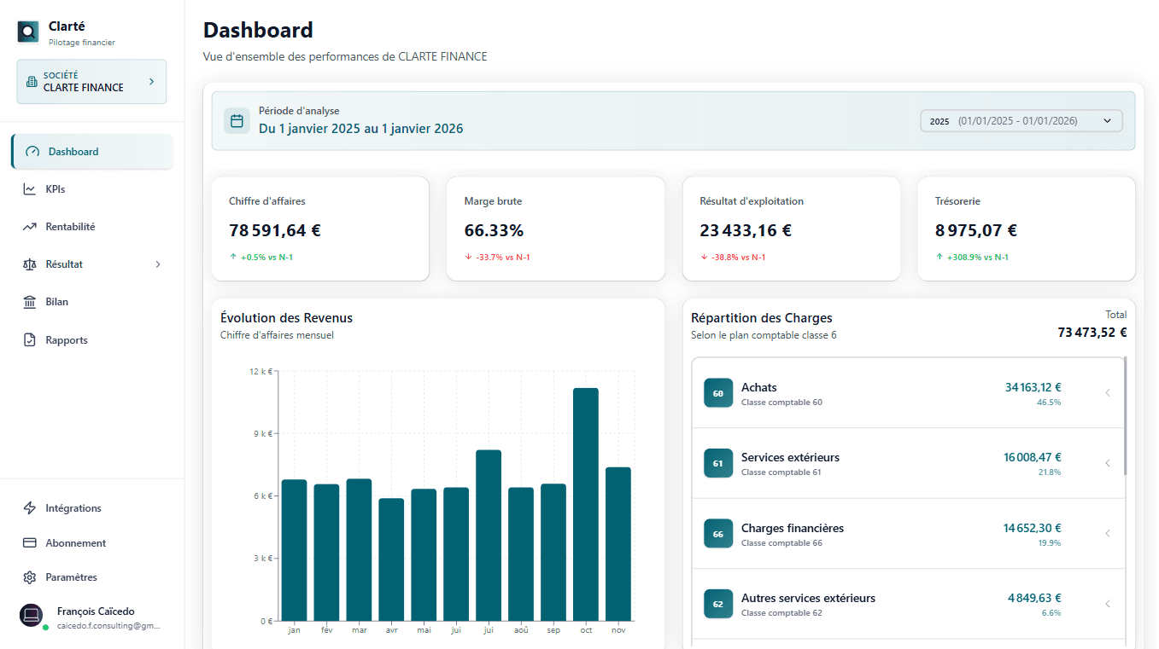Select the tall October bar in the revenue chart
The height and width of the screenshot is (649, 1159).
pyautogui.click(x=586, y=503)
